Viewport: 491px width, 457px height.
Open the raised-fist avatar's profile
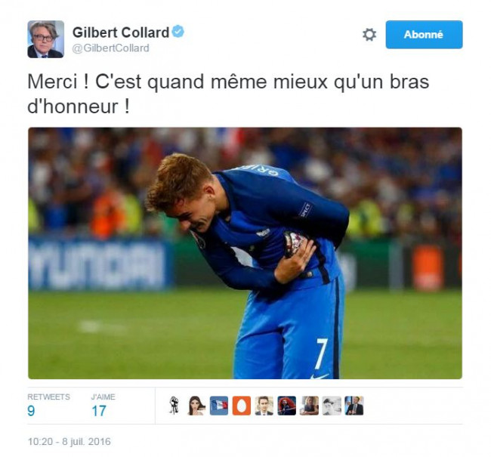coord(174,406)
